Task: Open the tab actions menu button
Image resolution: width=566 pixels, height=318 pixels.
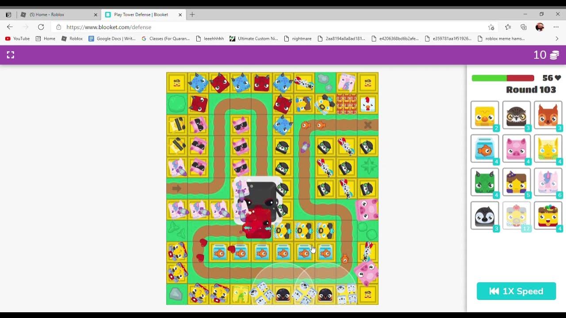Action: (8, 15)
